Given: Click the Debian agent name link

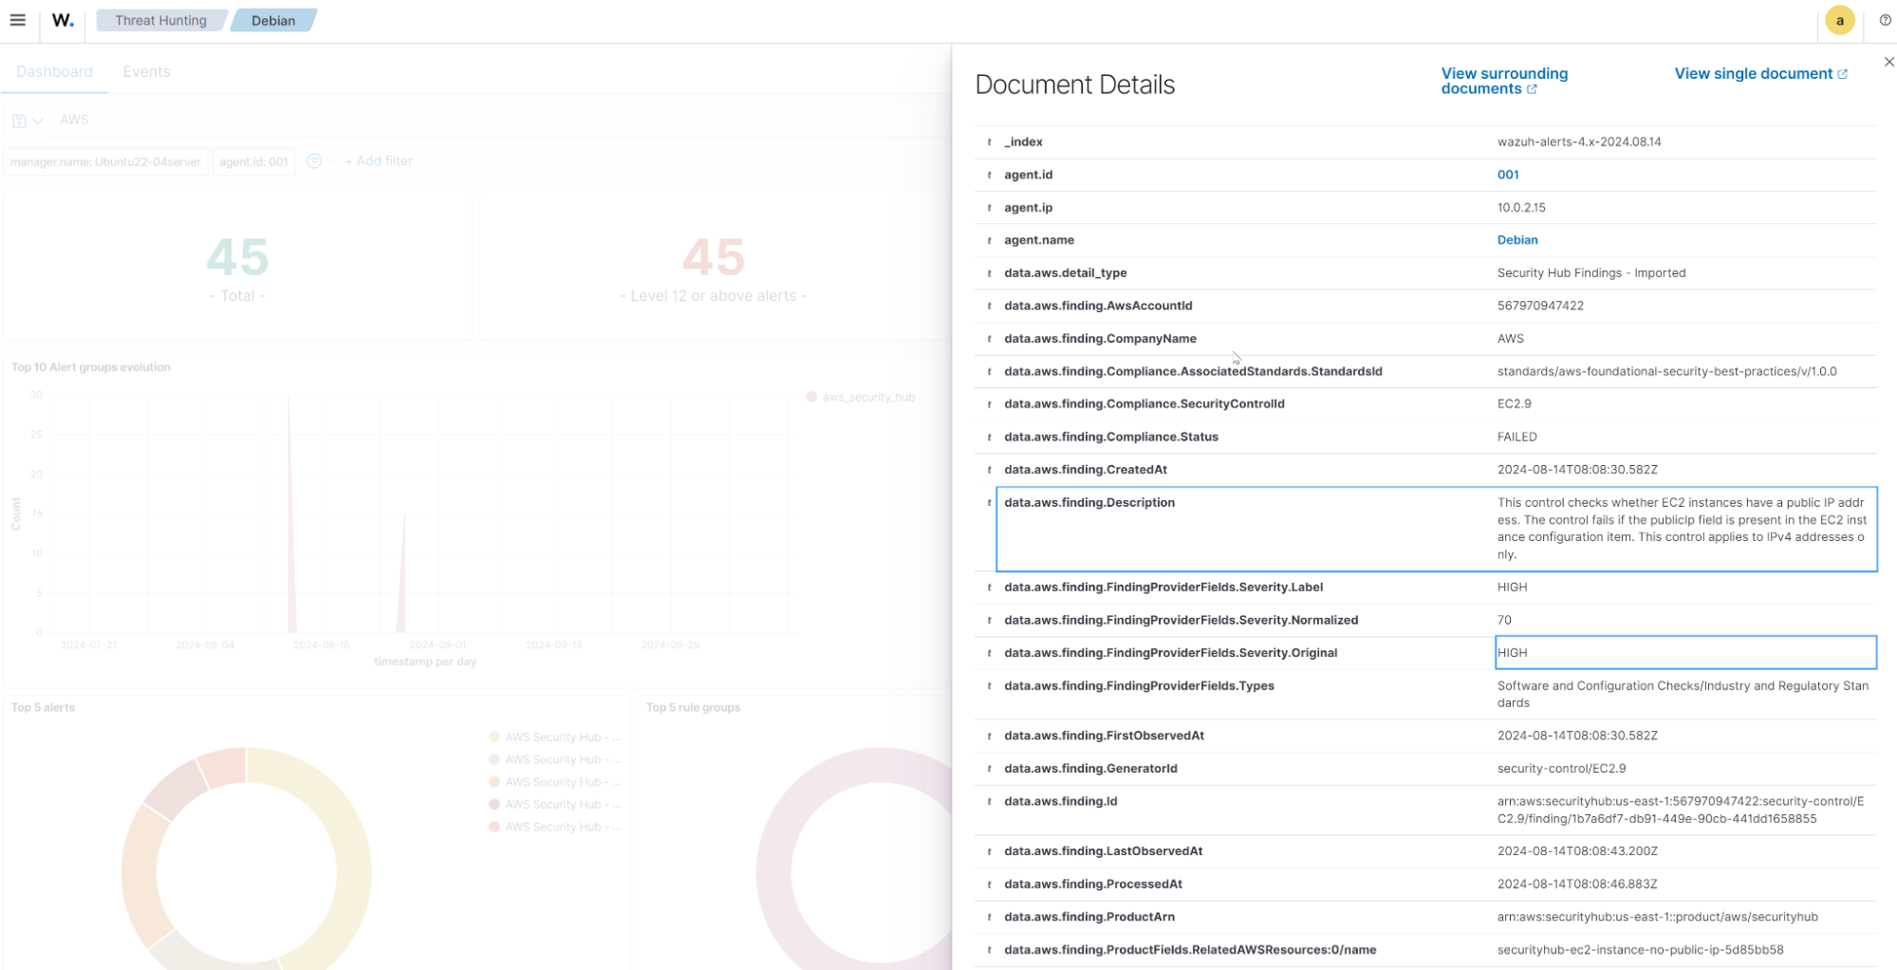Looking at the screenshot, I should click(x=1517, y=240).
